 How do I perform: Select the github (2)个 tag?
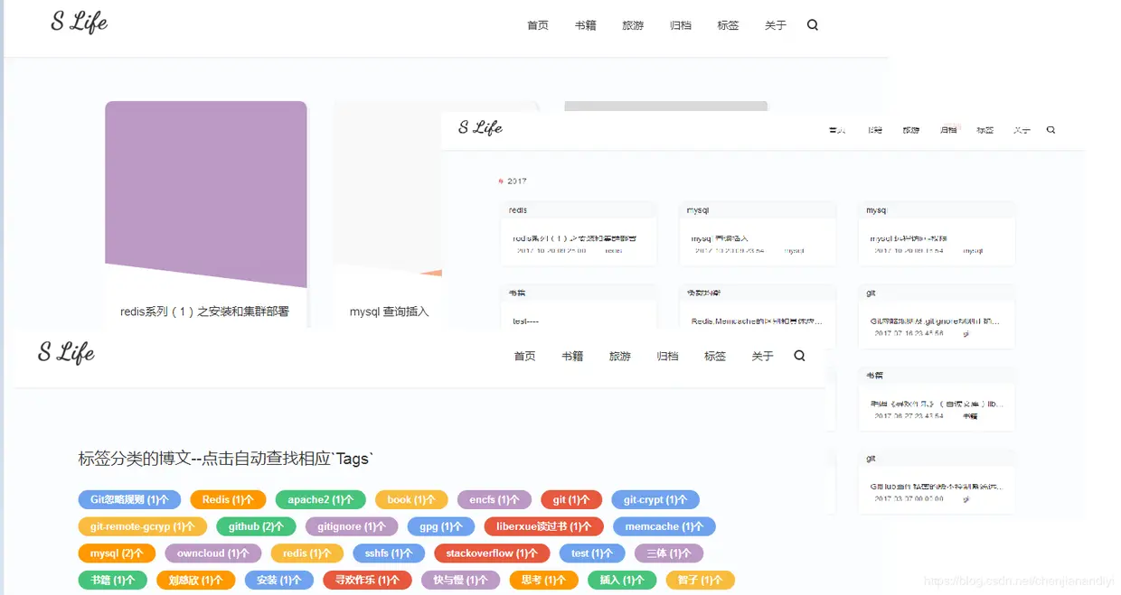coord(256,526)
